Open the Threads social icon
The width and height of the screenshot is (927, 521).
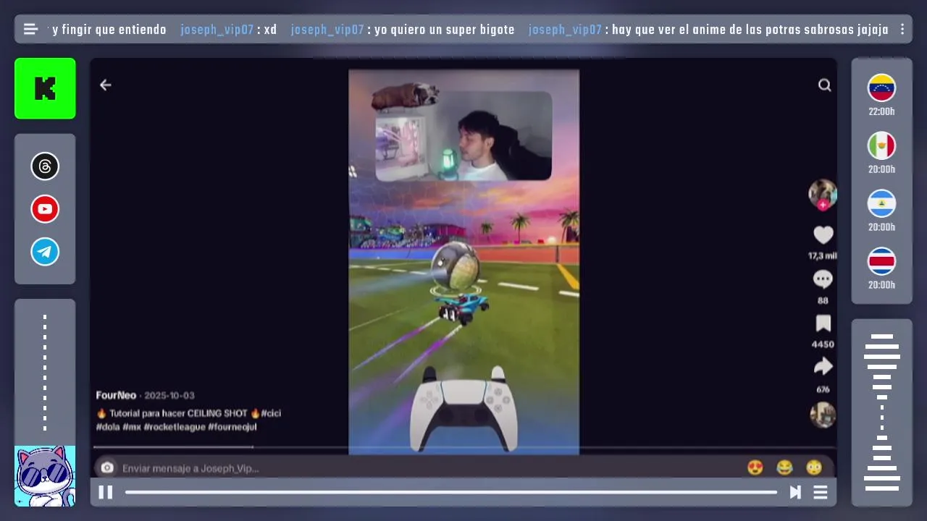[x=45, y=166]
